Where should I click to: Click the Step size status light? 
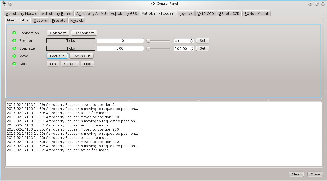[14, 48]
